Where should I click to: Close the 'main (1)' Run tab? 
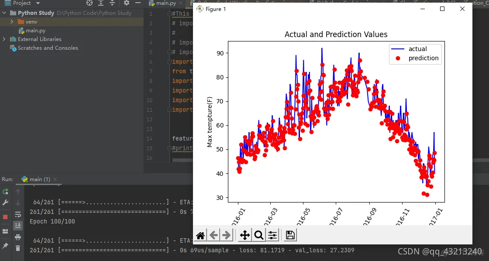point(55,180)
